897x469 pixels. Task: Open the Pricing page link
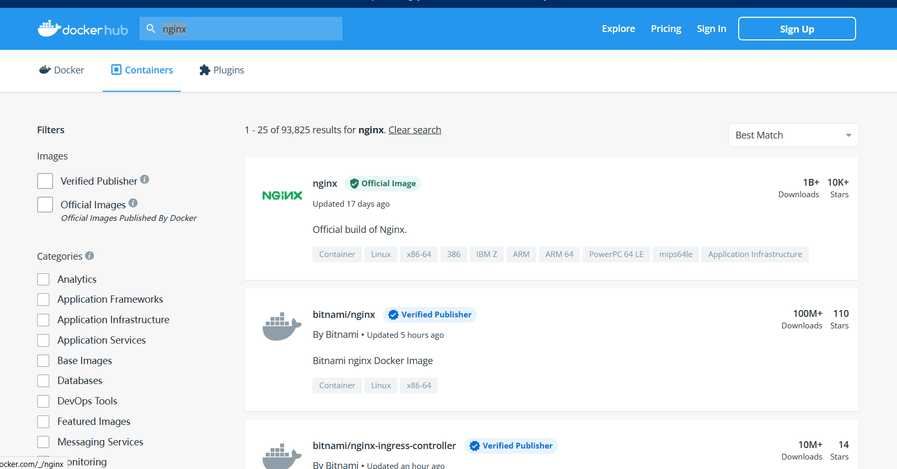click(x=666, y=29)
